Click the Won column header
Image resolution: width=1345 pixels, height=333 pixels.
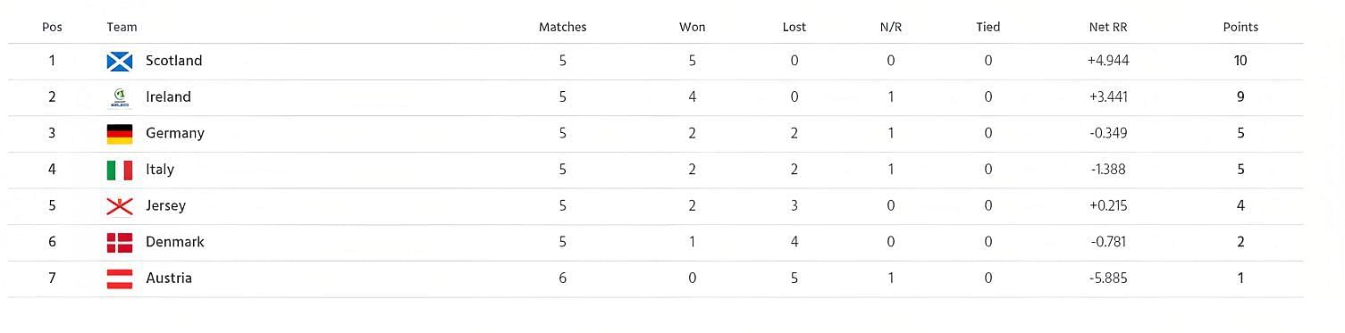[x=692, y=27]
